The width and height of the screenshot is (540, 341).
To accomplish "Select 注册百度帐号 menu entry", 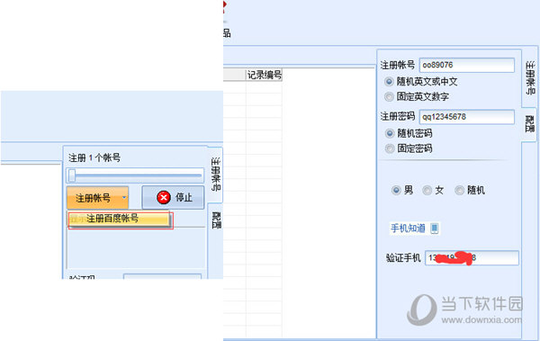I will tap(120, 219).
